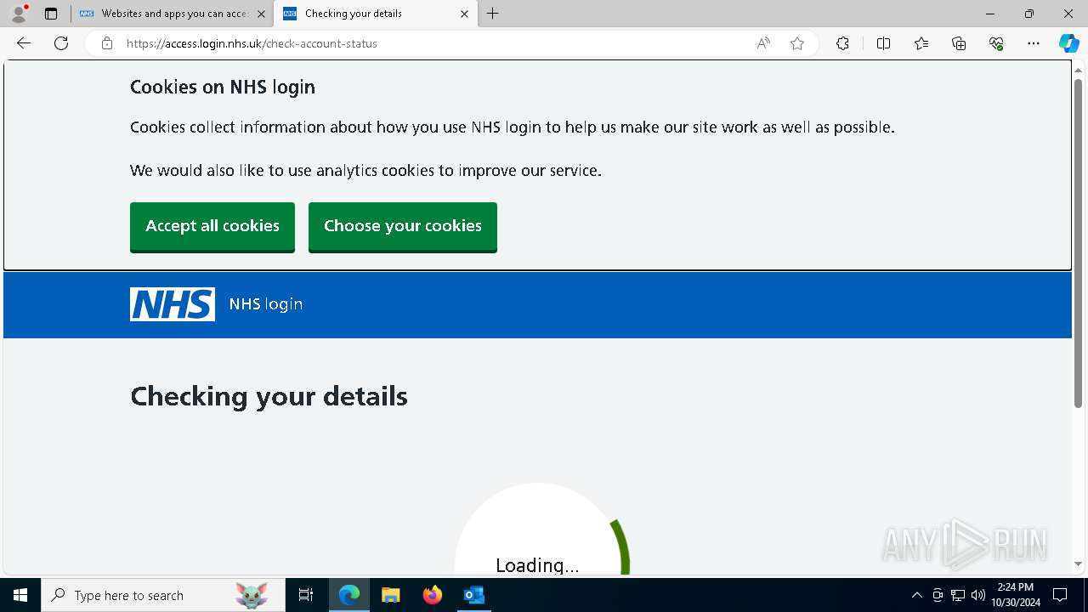Click the Checking your details heading
The image size is (1088, 612).
[269, 396]
